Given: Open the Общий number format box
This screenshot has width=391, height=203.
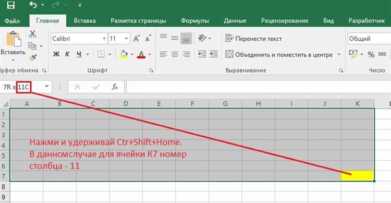Looking at the screenshot, I should point(369,39).
